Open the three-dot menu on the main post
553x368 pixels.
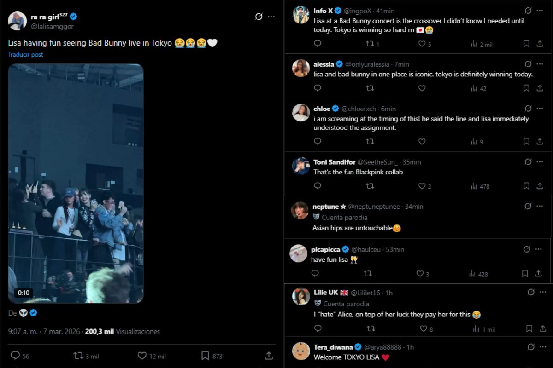270,17
